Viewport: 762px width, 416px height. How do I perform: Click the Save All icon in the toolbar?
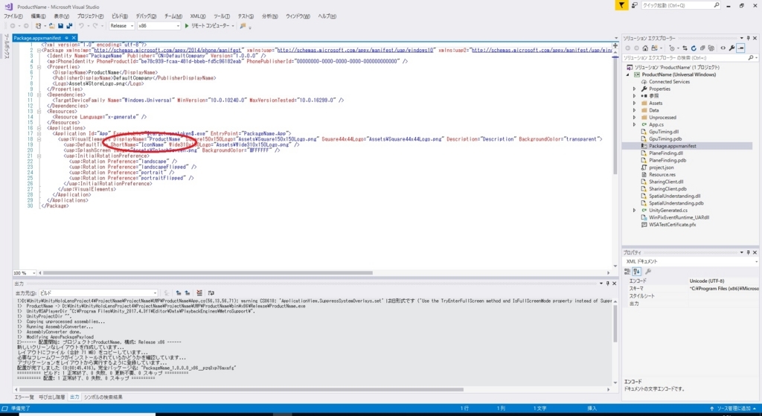tap(69, 26)
